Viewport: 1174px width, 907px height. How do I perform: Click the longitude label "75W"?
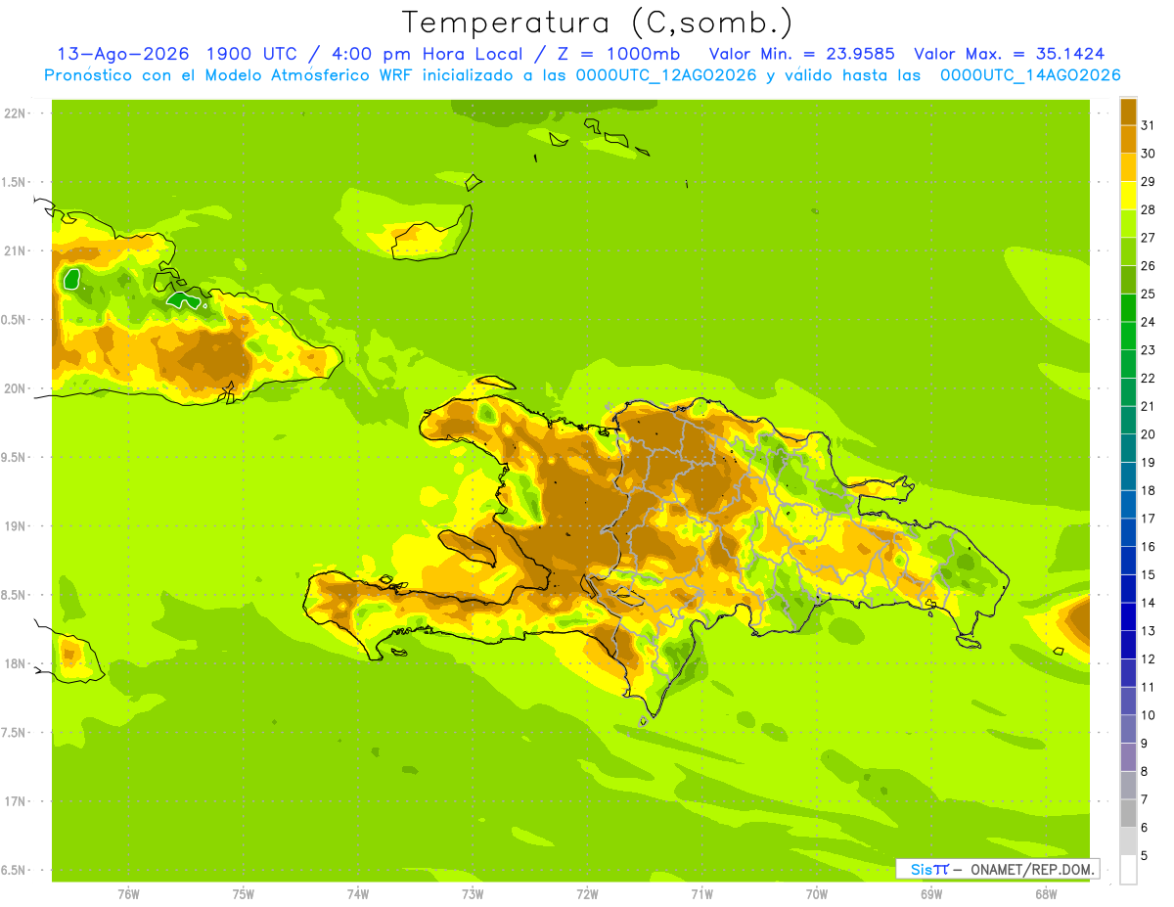[244, 893]
